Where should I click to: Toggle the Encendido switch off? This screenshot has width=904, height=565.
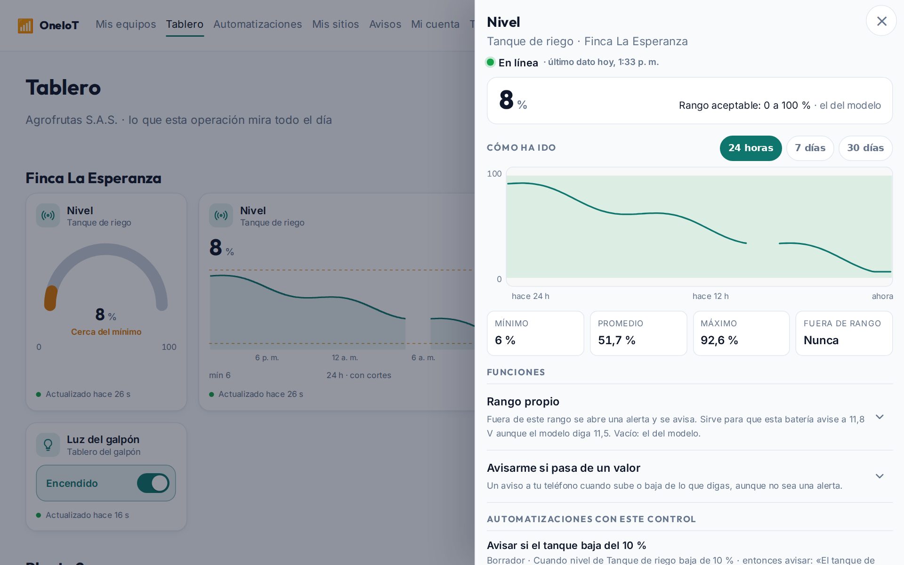pyautogui.click(x=153, y=483)
